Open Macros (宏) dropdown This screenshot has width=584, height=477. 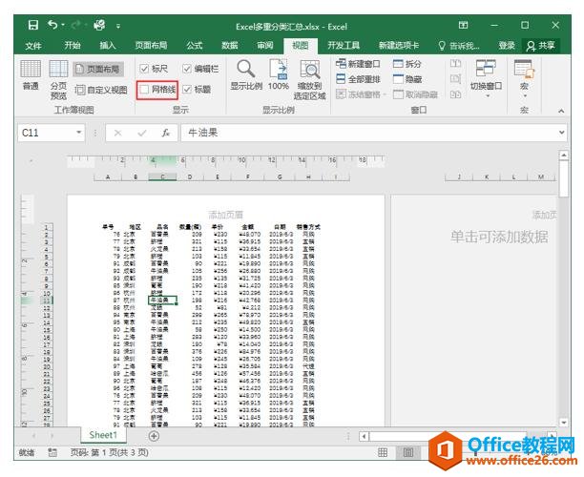point(524,78)
